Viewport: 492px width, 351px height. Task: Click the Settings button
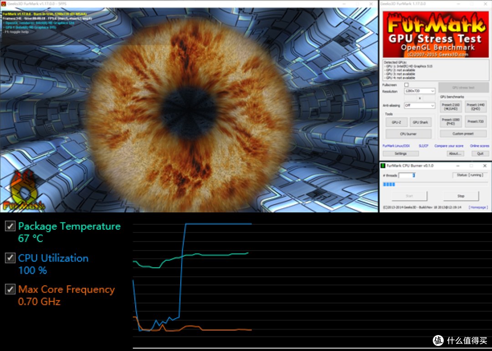point(400,154)
